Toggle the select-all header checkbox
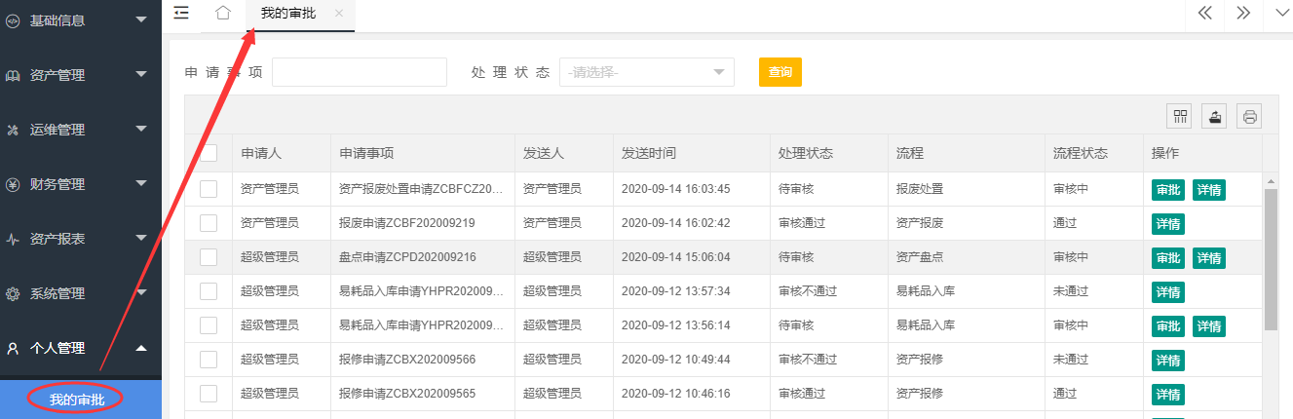Screen dimensions: 1293x419 tap(209, 153)
